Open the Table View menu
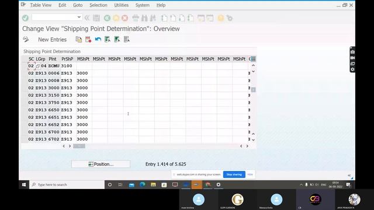Screen dimensions: 374x210 pos(40,5)
